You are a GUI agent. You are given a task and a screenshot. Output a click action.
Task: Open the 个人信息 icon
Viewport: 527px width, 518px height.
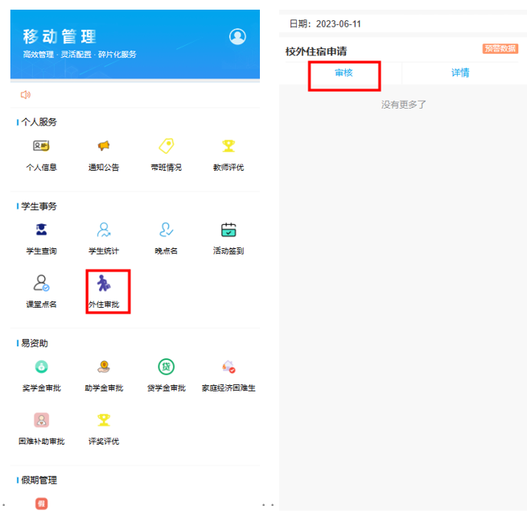41,147
